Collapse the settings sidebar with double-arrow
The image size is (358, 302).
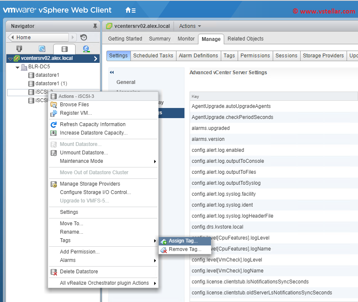click(x=112, y=73)
